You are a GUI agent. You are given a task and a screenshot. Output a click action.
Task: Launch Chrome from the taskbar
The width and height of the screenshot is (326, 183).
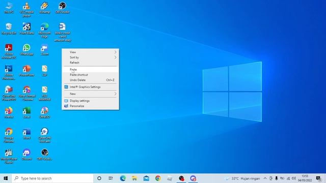pyautogui.click(x=158, y=178)
